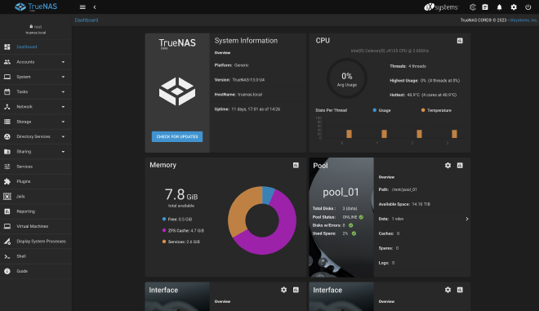Click the CHECK FOR UPDATES button
Image resolution: width=539 pixels, height=311 pixels.
(177, 137)
